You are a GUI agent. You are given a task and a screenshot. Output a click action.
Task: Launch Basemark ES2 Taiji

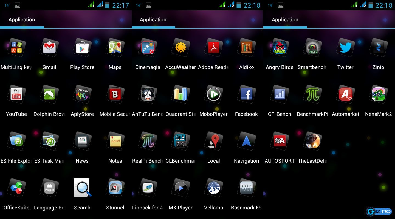pos(247,188)
